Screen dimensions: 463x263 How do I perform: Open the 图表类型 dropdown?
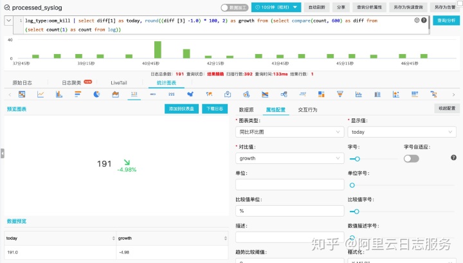[289, 132]
